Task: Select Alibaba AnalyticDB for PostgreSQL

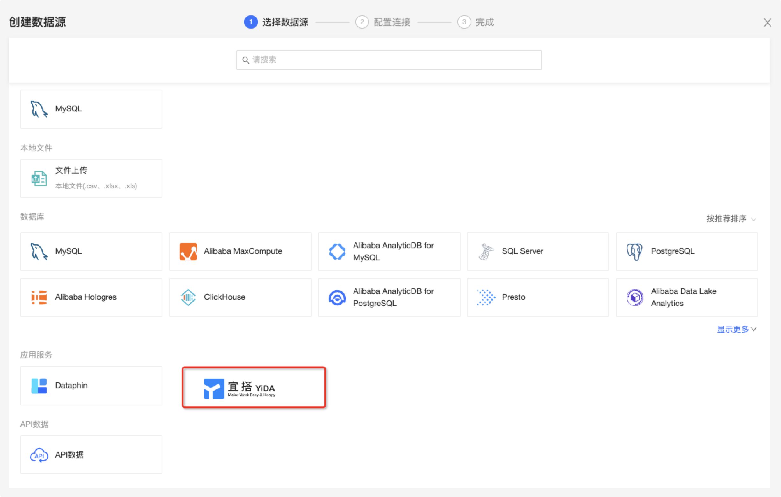Action: pos(390,297)
